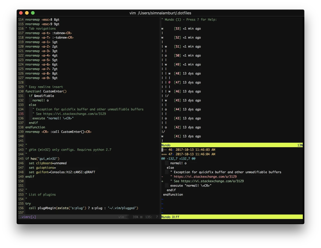Viewport: 321px width, 248px height.
Task: Select the @ current-state marker at node [47]
Action: [x=169, y=82]
